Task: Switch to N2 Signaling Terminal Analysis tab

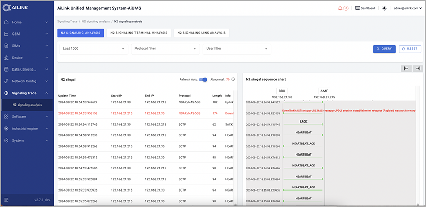Action: pyautogui.click(x=139, y=33)
